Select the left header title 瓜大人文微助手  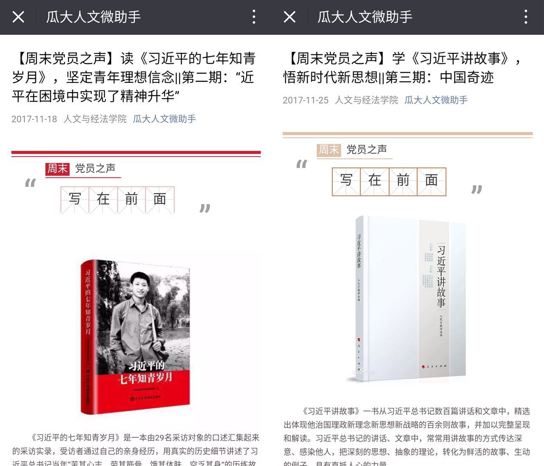pos(93,17)
